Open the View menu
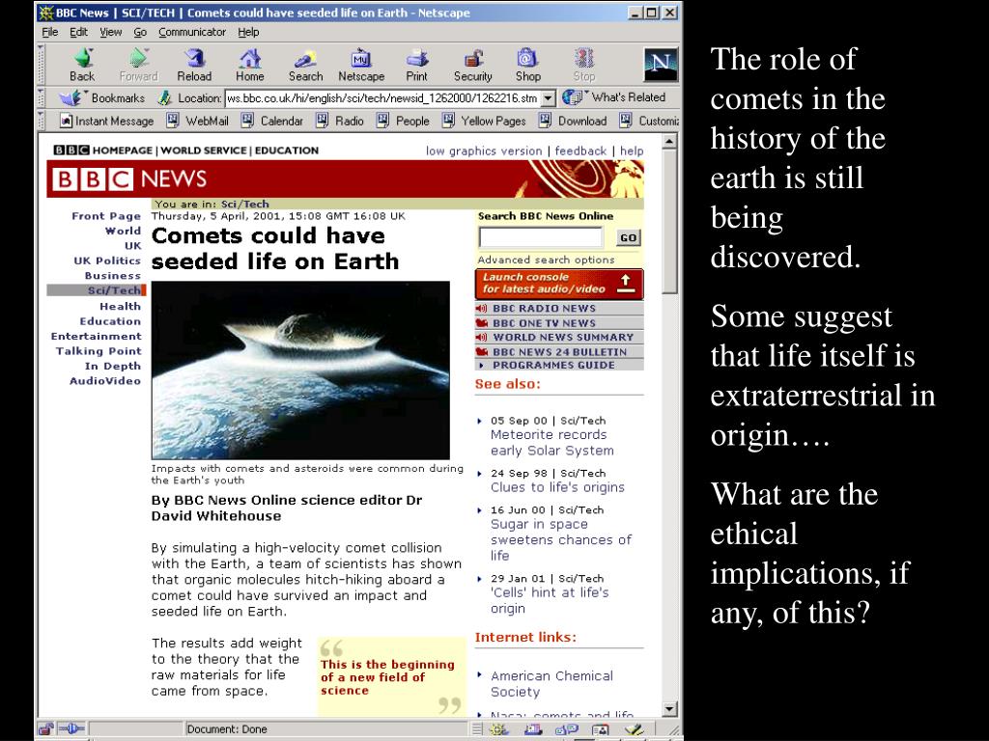The width and height of the screenshot is (989, 741). coord(110,32)
